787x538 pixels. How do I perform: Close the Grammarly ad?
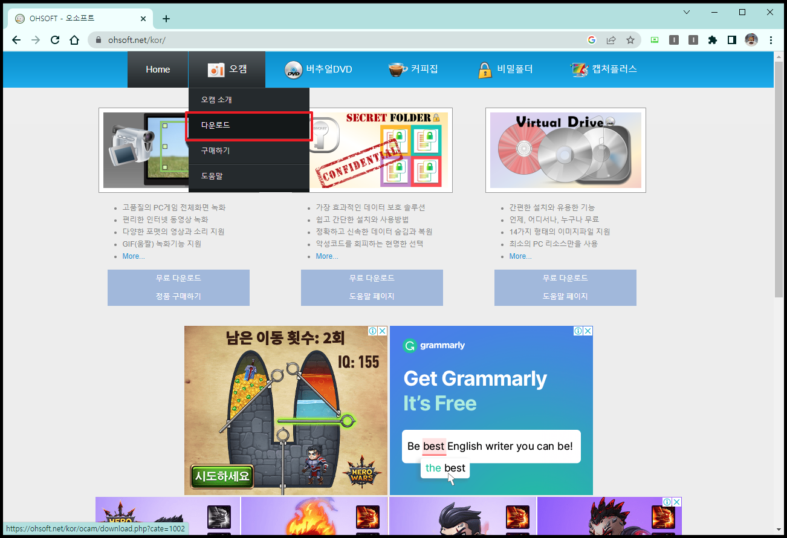point(588,331)
